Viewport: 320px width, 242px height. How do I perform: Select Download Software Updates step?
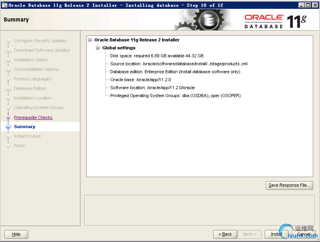point(42,50)
